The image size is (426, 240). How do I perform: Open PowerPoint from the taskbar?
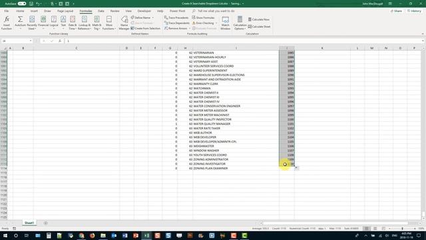point(136,235)
